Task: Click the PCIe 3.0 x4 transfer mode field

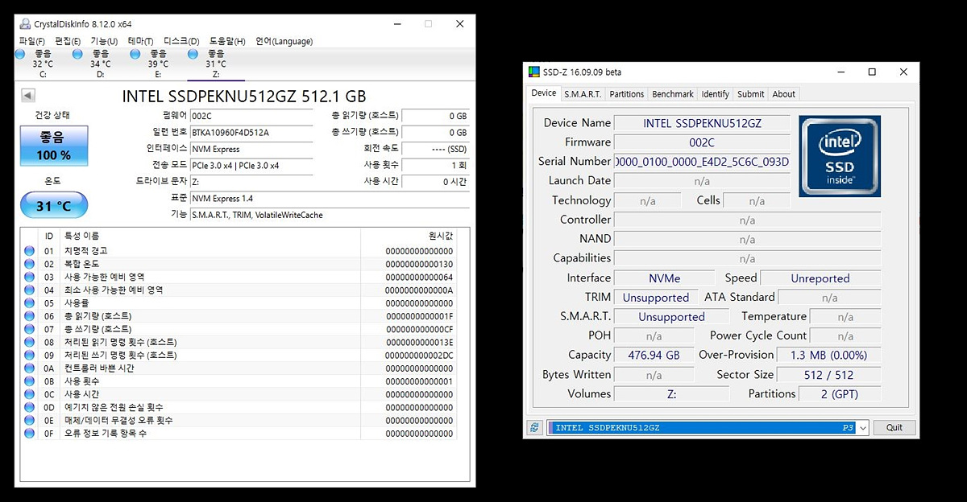Action: click(x=251, y=166)
